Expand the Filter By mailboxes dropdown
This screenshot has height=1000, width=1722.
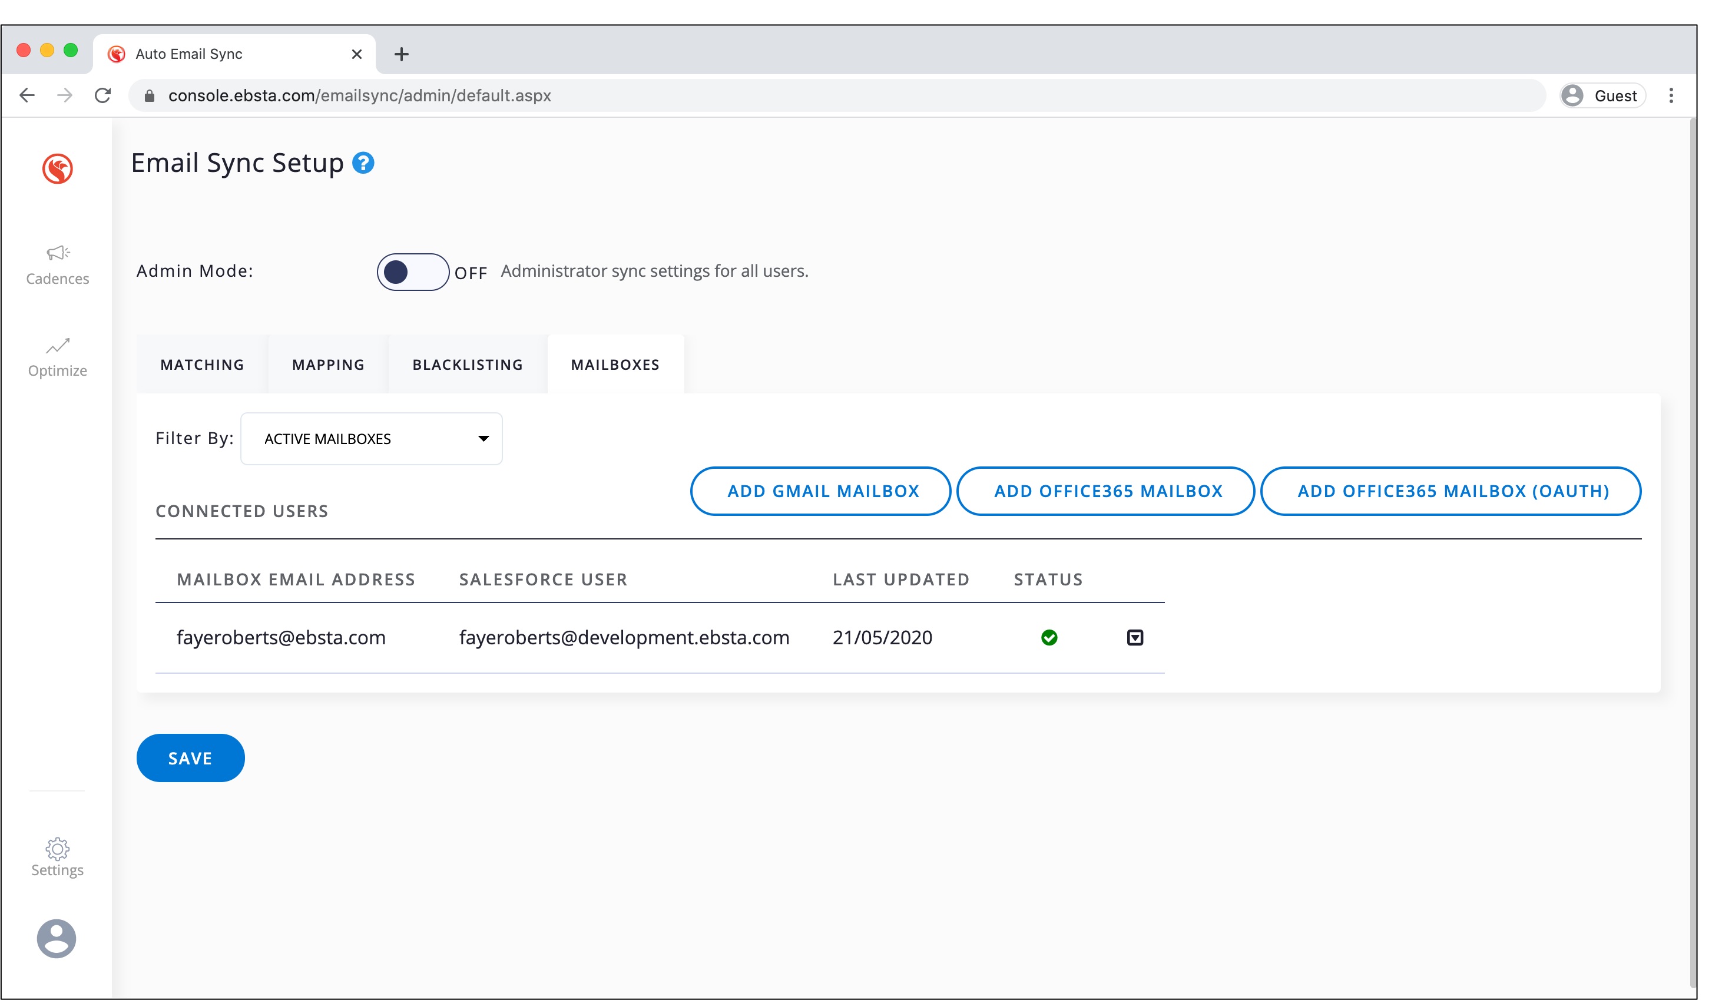(371, 438)
